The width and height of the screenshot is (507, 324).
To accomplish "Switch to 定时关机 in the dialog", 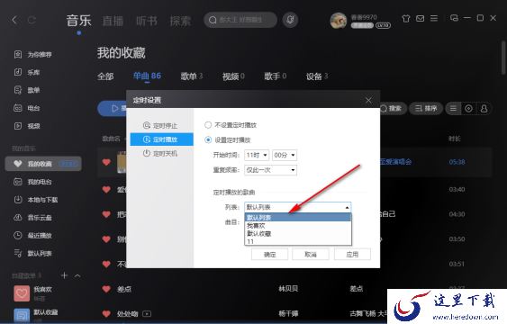I will (x=162, y=153).
